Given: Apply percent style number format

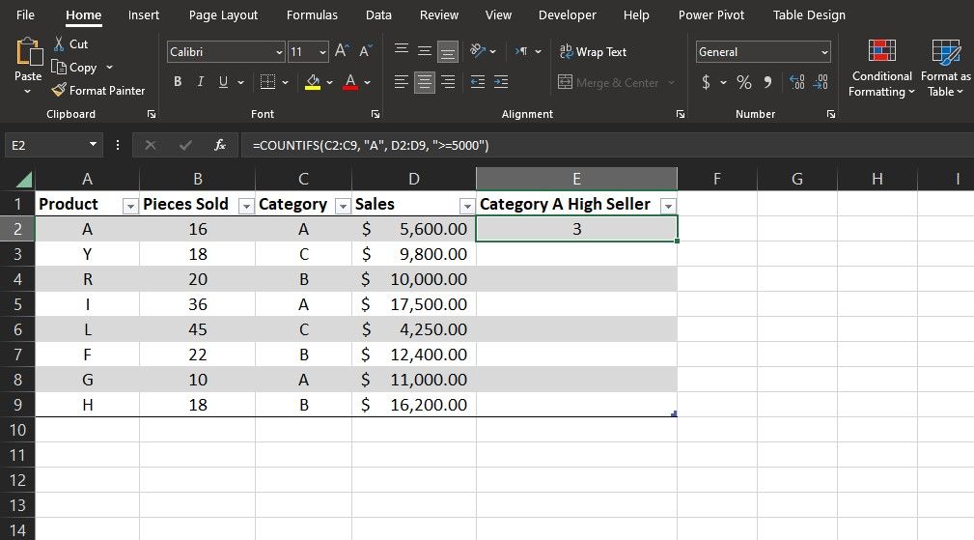Looking at the screenshot, I should [x=743, y=83].
